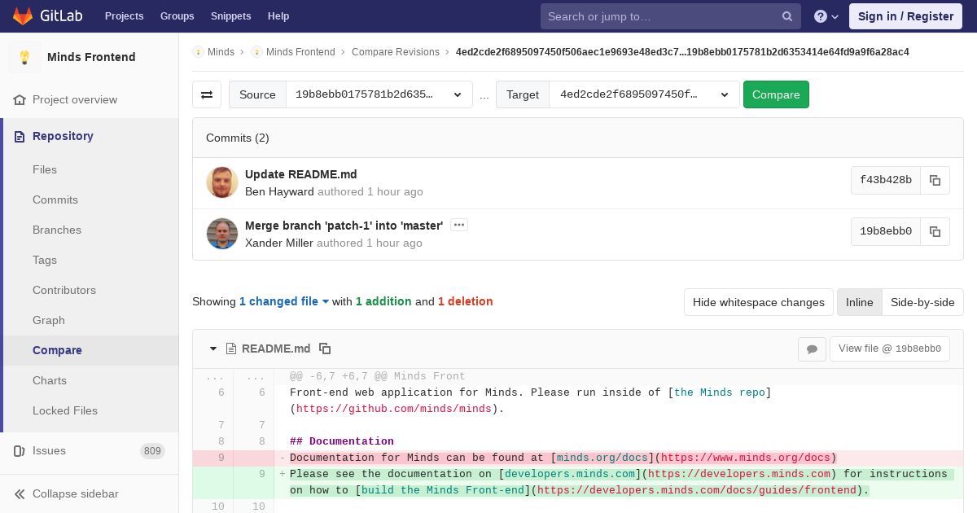Focus the Search or jump to field
This screenshot has width=977, height=513.
(671, 16)
